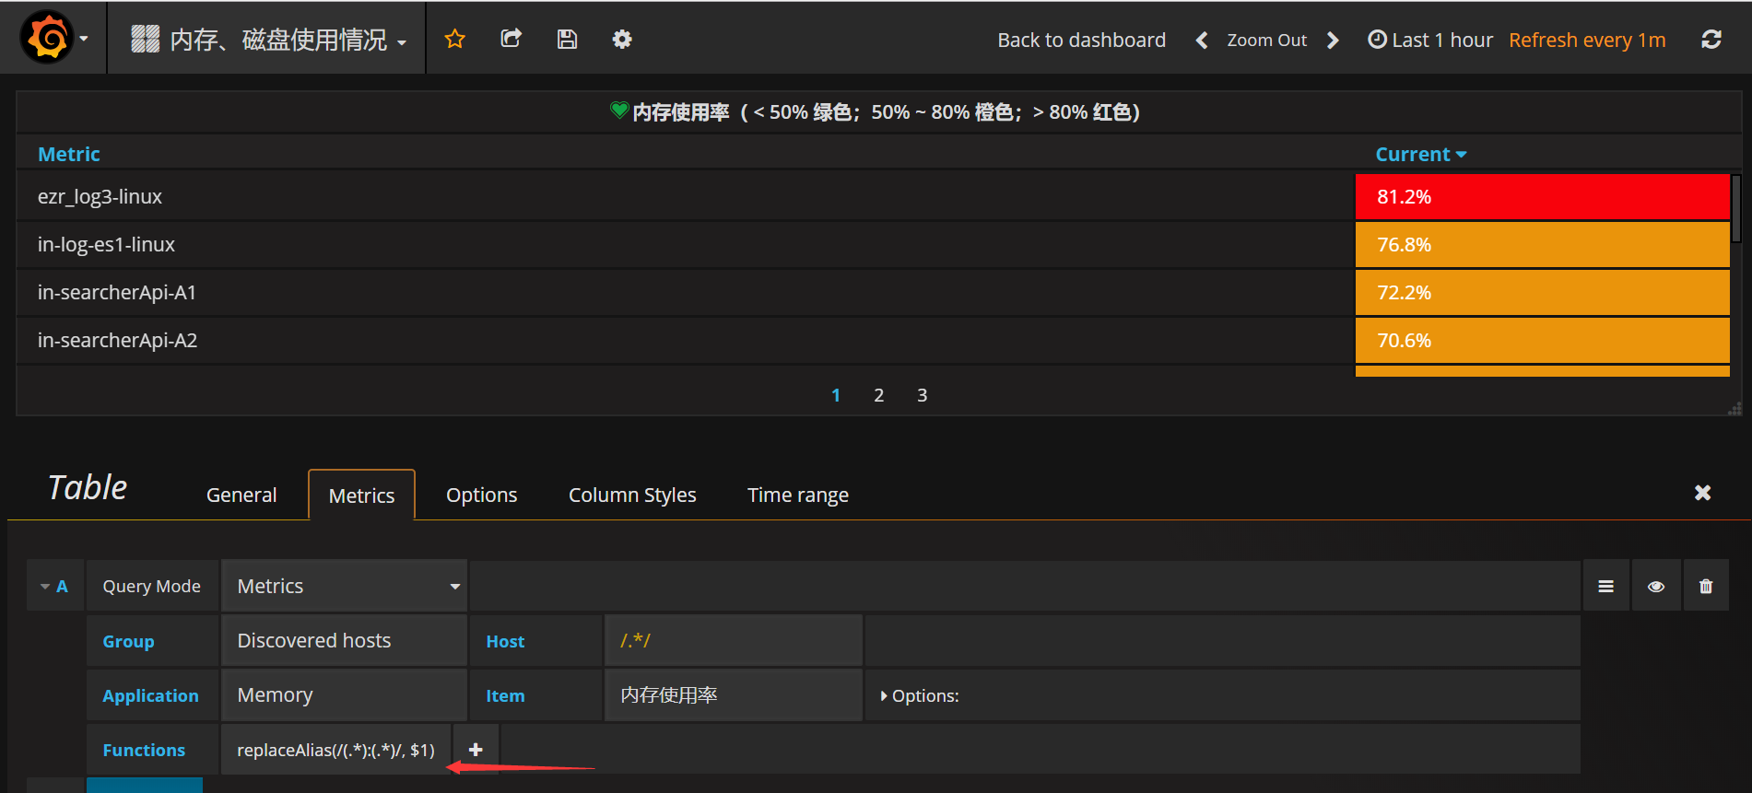Image resolution: width=1752 pixels, height=793 pixels.
Task: Go to Column Styles tab
Action: coord(632,495)
